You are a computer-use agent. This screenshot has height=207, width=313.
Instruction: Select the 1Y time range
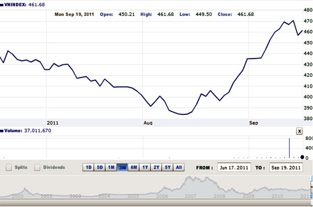(x=145, y=167)
